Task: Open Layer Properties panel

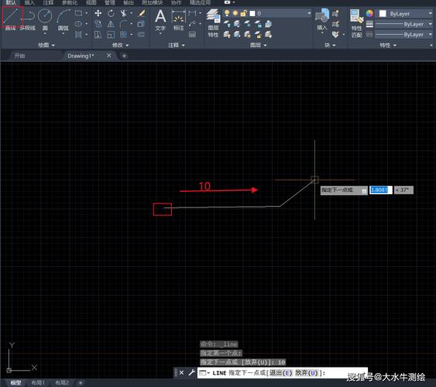Action: [x=213, y=23]
